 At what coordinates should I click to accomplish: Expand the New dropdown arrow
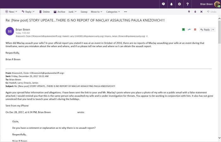[x=16, y=12]
